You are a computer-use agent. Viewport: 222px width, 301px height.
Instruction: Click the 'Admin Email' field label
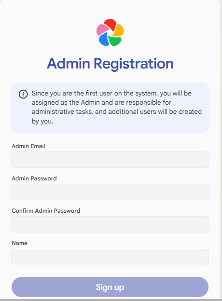[28, 146]
